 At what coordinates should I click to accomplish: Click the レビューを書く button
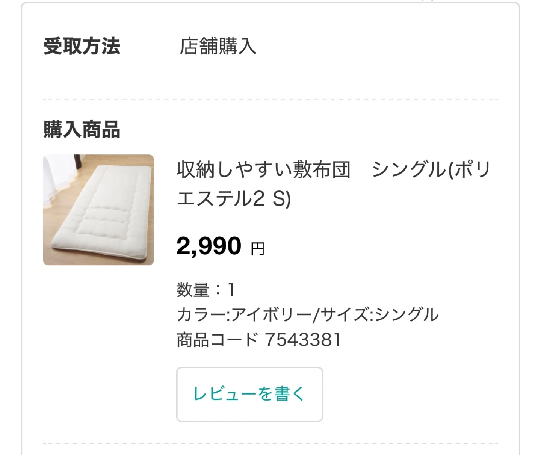click(249, 394)
